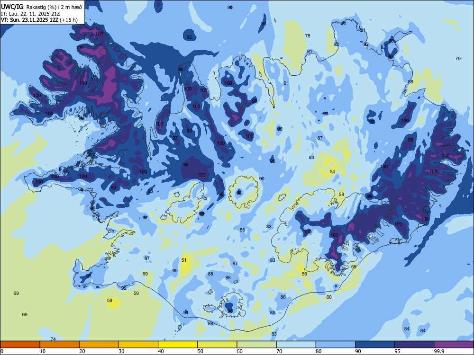Select the bright yellow 40–50 legend swatch
Image resolution: width=474 pixels, height=355 pixels.
[x=178, y=345]
